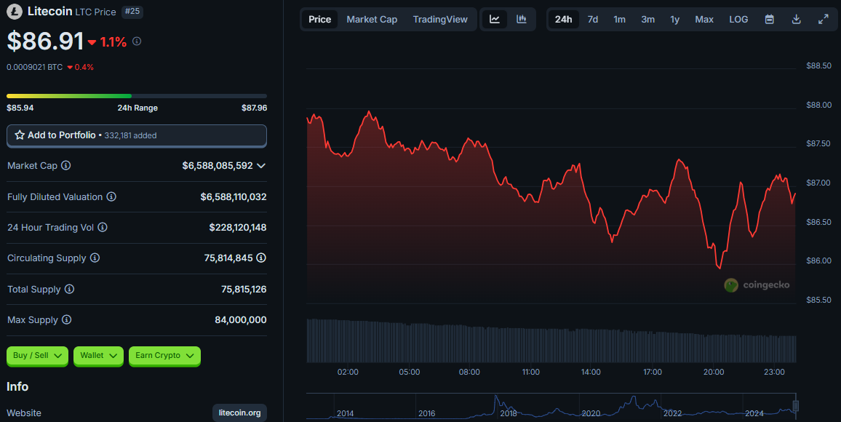Click the historical range navigator handle

[795, 406]
